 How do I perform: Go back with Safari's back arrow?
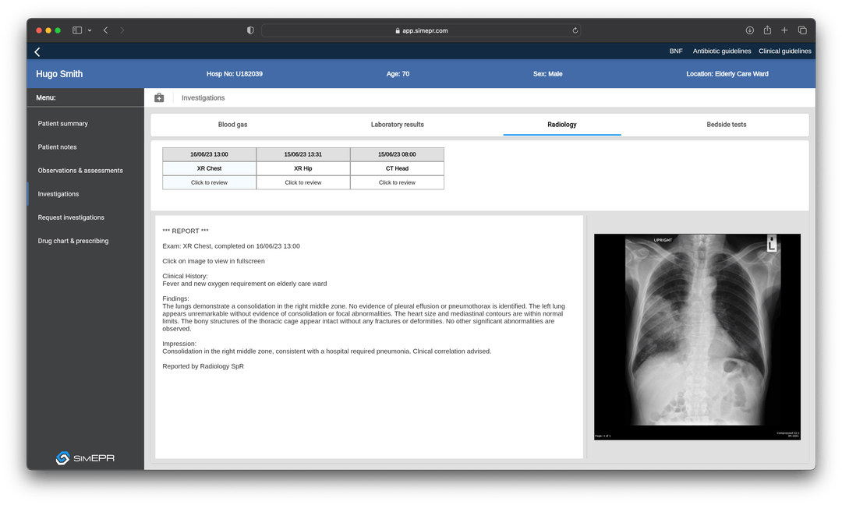106,30
